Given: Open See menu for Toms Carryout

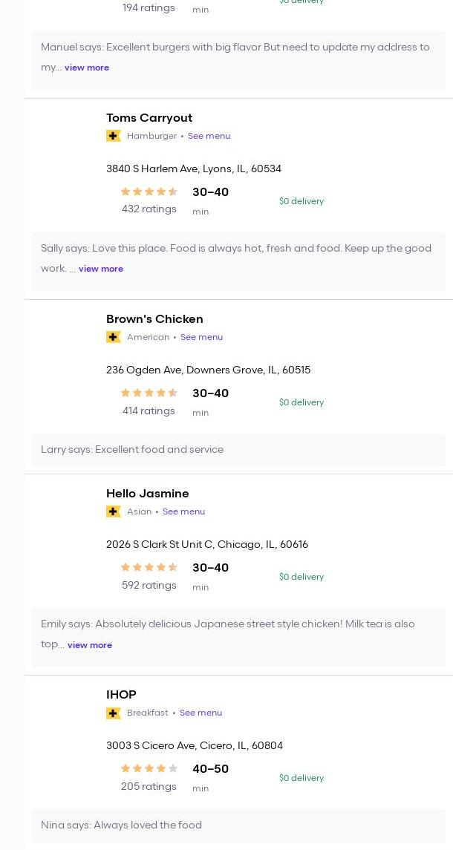Looking at the screenshot, I should [209, 136].
